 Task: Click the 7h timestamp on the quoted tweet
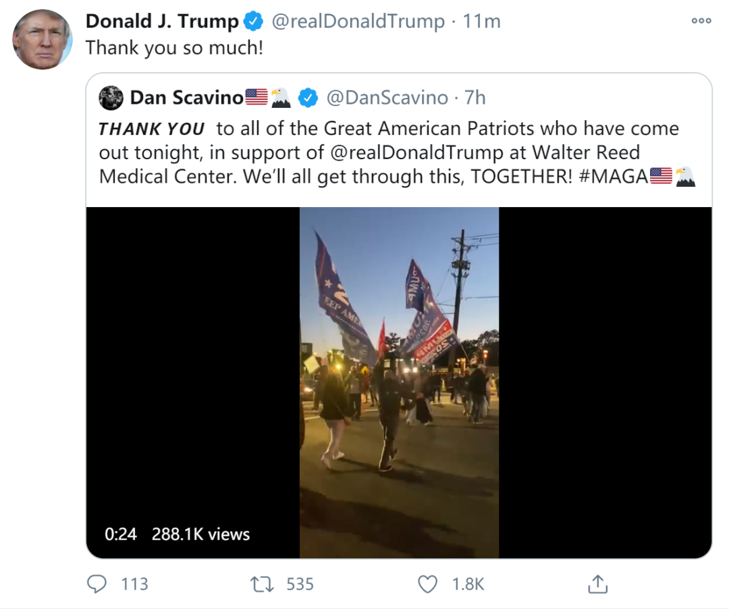[475, 98]
